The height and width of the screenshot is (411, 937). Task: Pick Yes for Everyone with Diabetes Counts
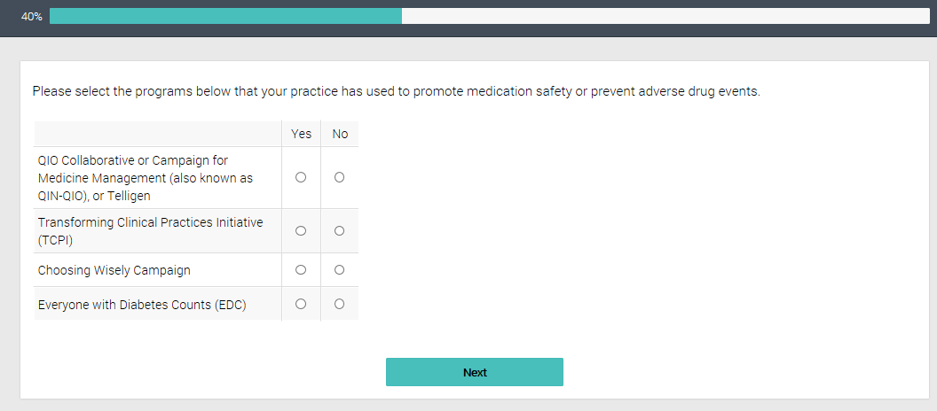click(301, 304)
